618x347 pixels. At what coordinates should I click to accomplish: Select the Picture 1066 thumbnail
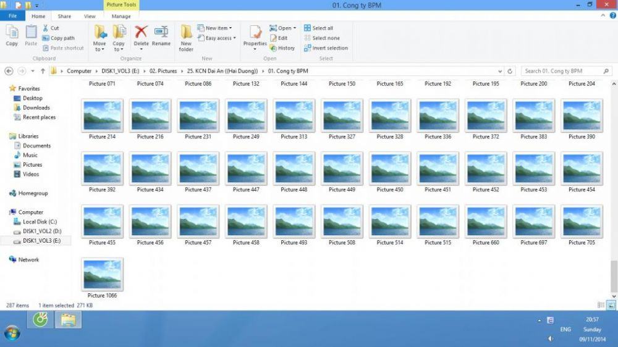click(x=102, y=275)
